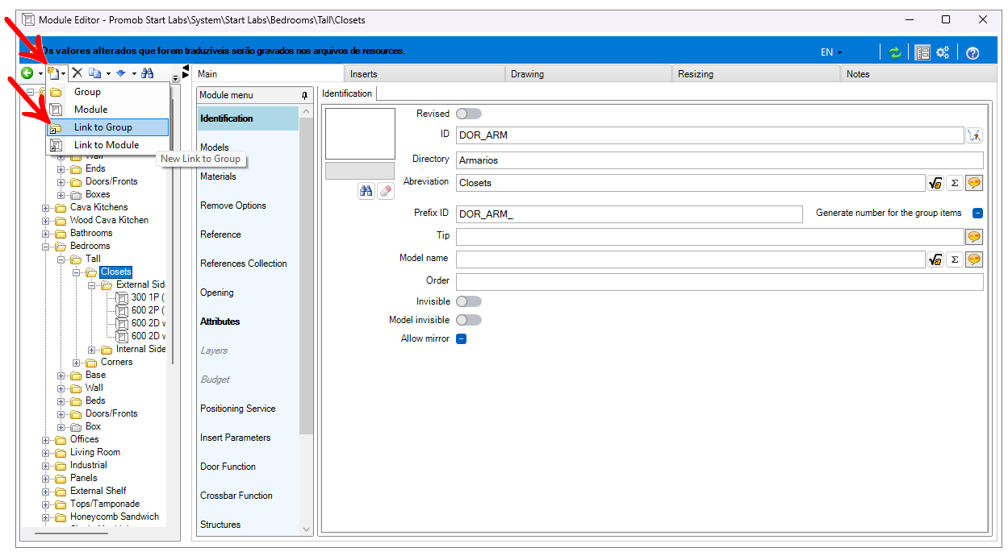Click the delete X icon in tree toolbar

77,73
